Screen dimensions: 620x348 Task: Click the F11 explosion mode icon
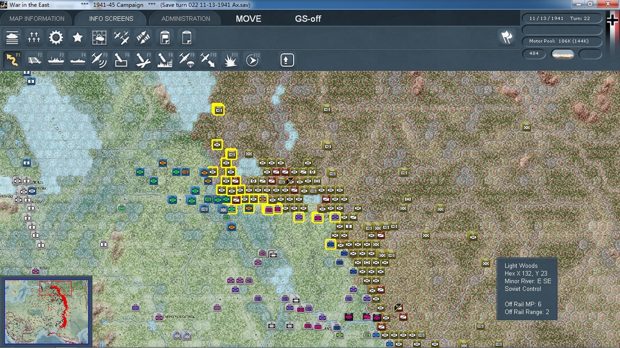coord(230,60)
